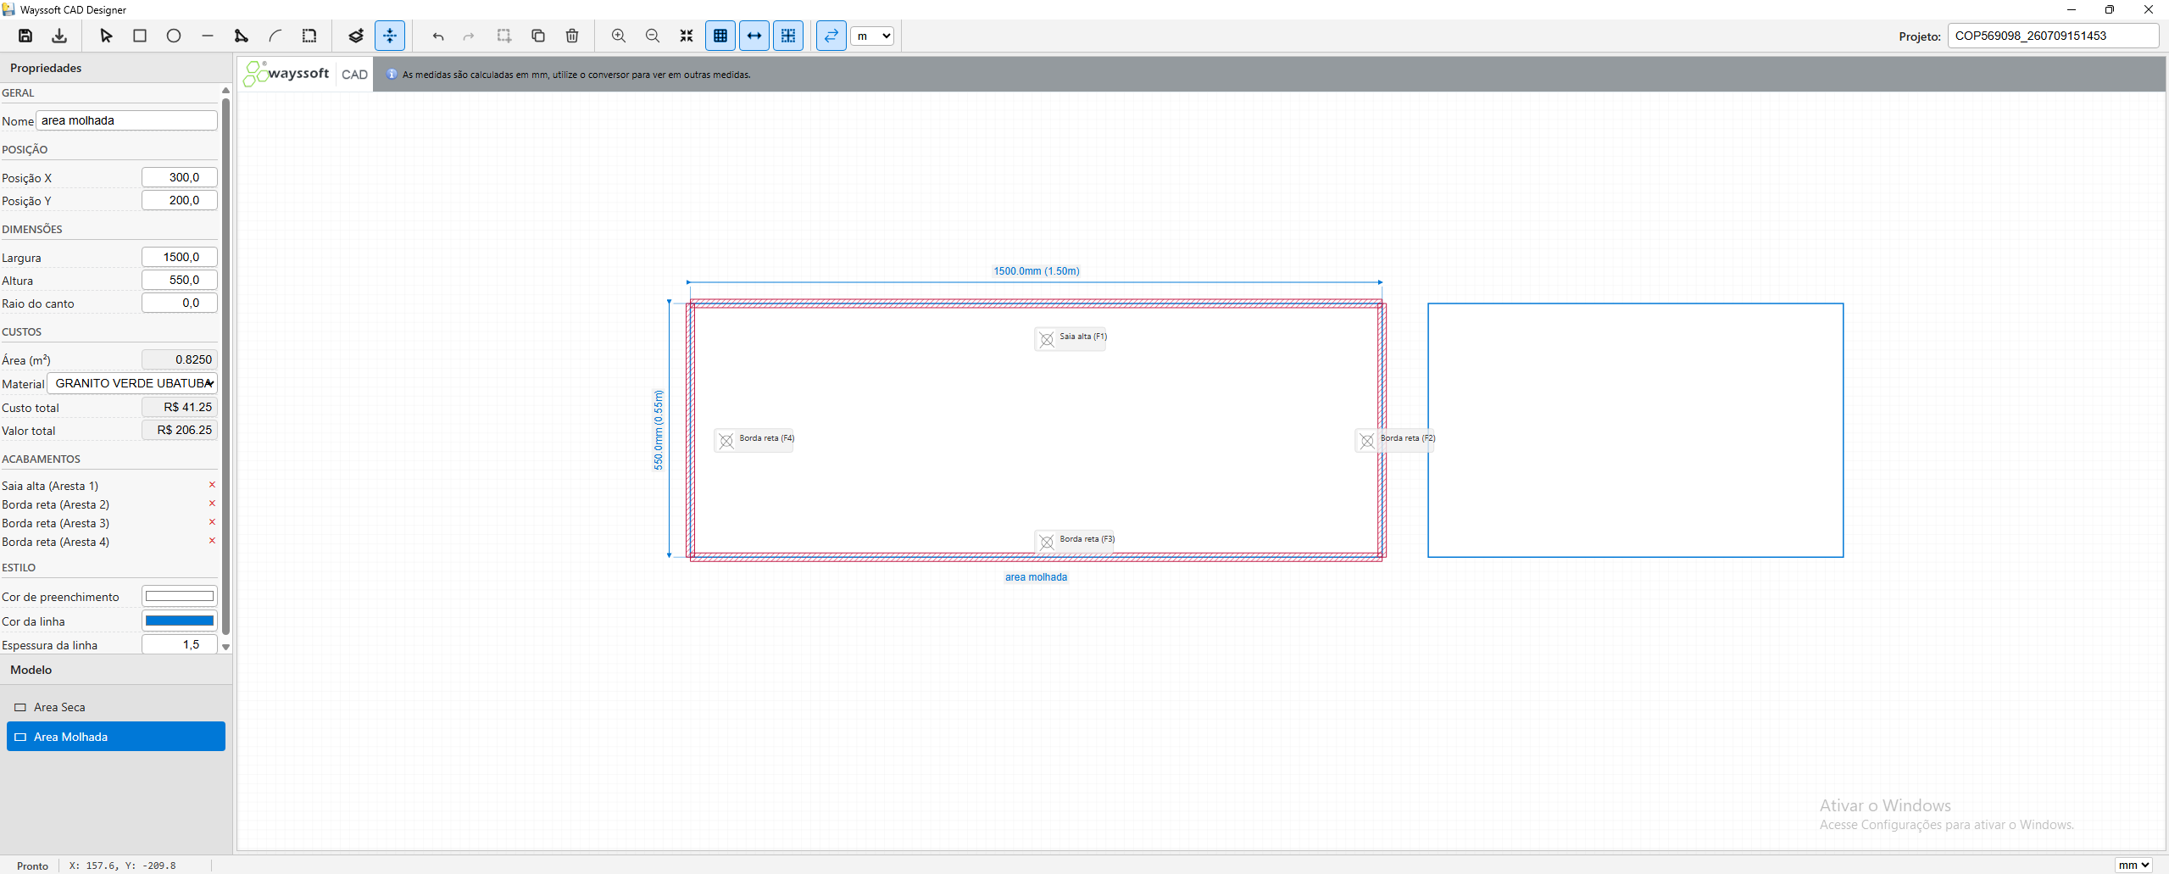Click the add layer icon
Screen dimensions: 2169x874
356,36
